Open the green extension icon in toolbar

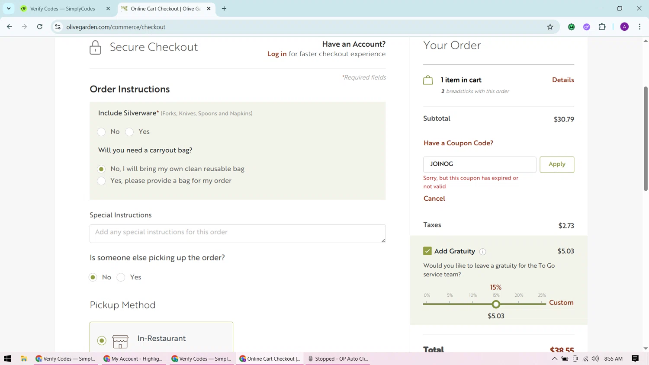point(572,27)
